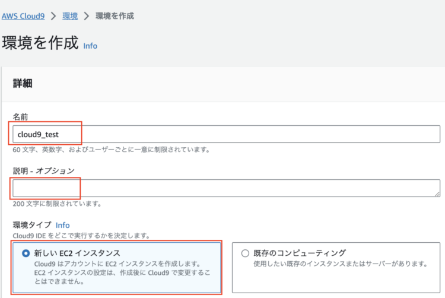Open Info link beside page heading
The height and width of the screenshot is (298, 445).
(90, 46)
